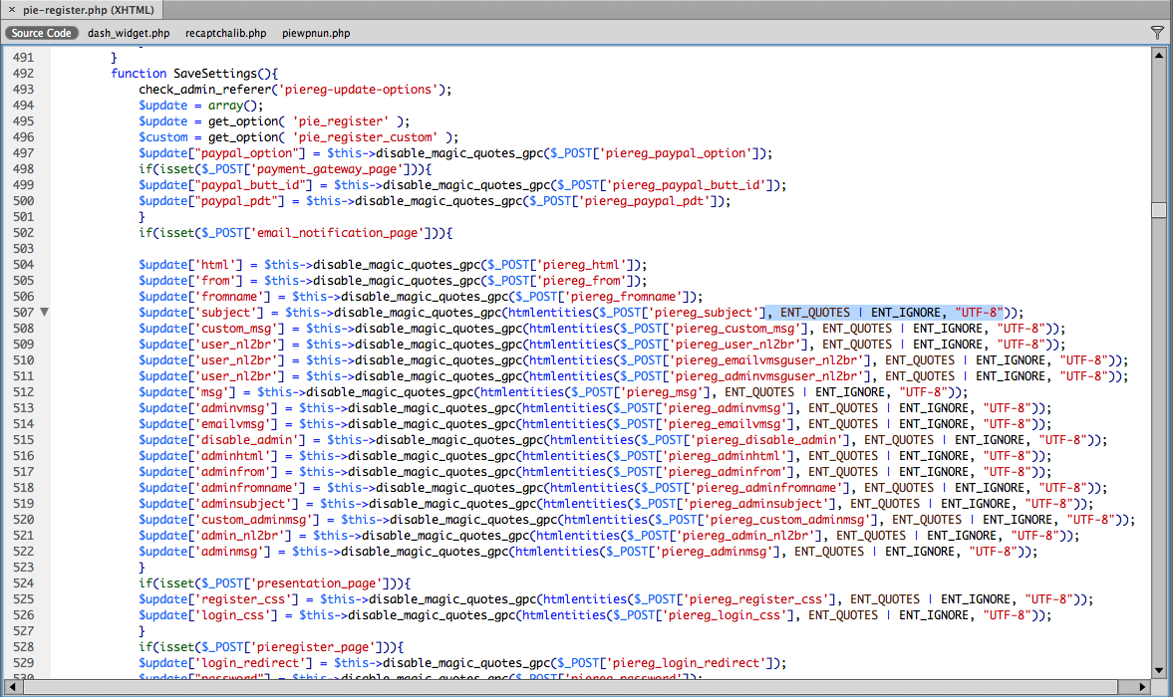Click 'piereg_adminfrom' on line 517
Screen dimensions: 1173x697
tap(725, 472)
